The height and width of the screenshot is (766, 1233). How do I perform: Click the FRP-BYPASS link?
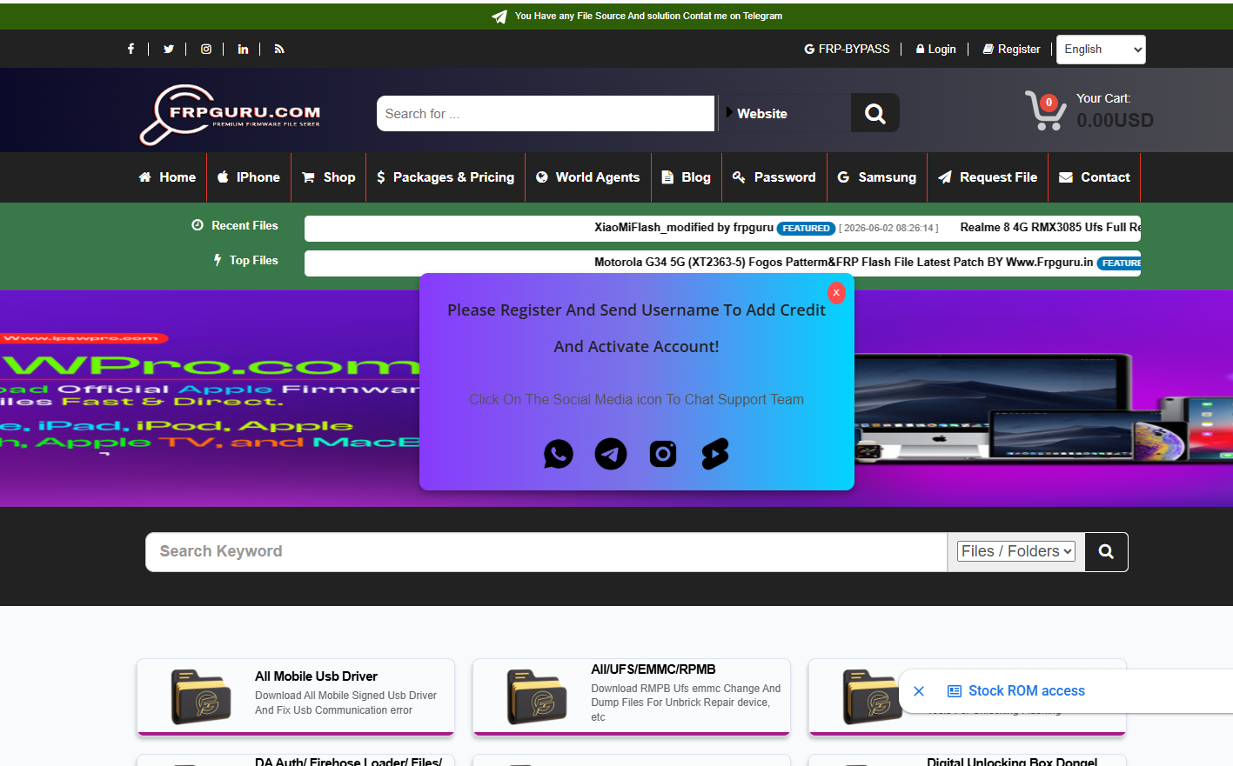[x=847, y=50]
